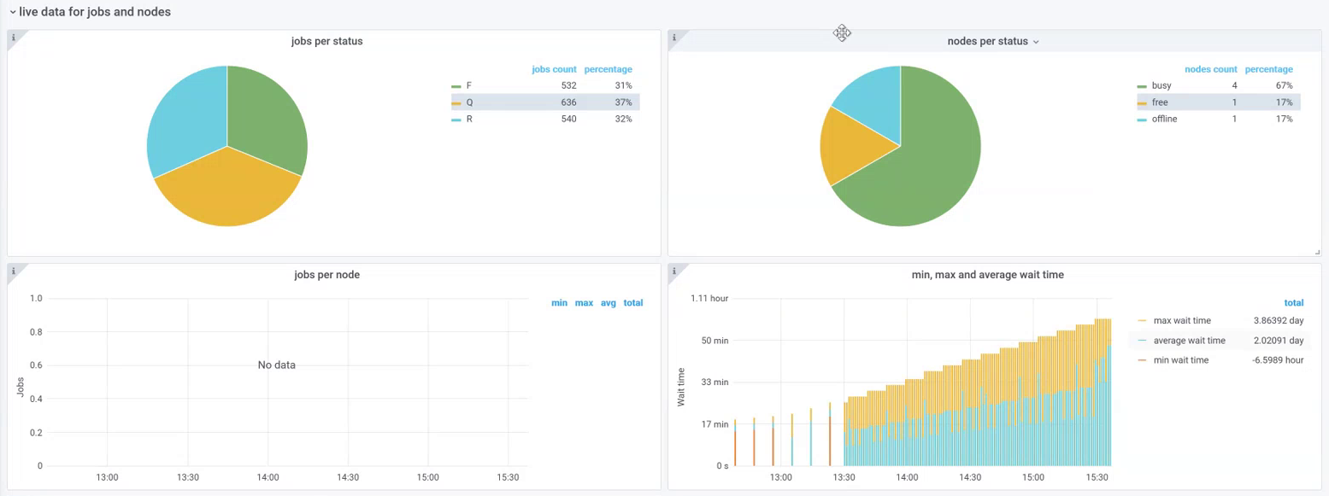
Task: Click info icon on wait time panel
Action: pyautogui.click(x=673, y=271)
